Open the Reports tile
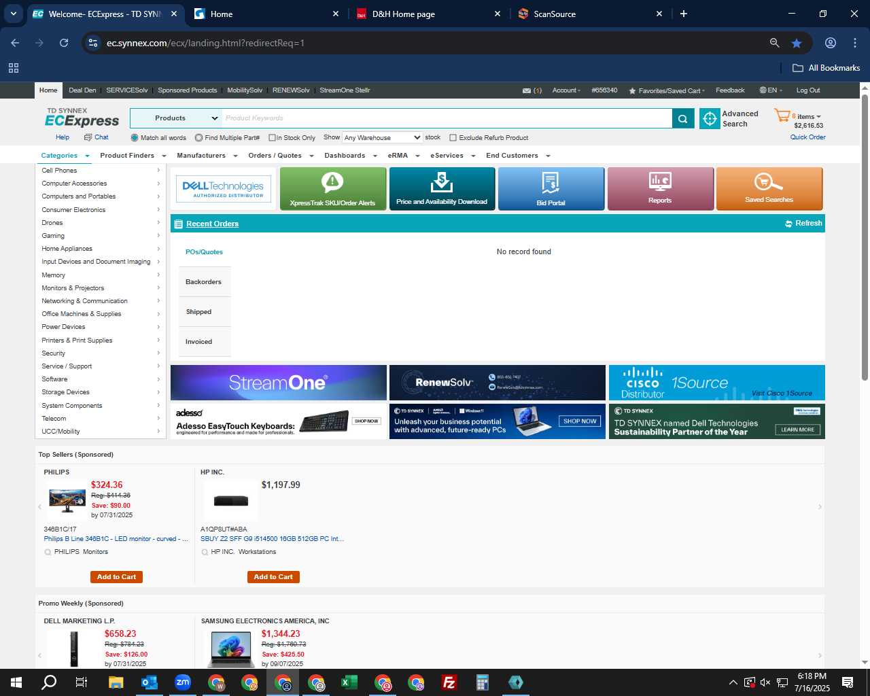The image size is (870, 696). pyautogui.click(x=660, y=189)
